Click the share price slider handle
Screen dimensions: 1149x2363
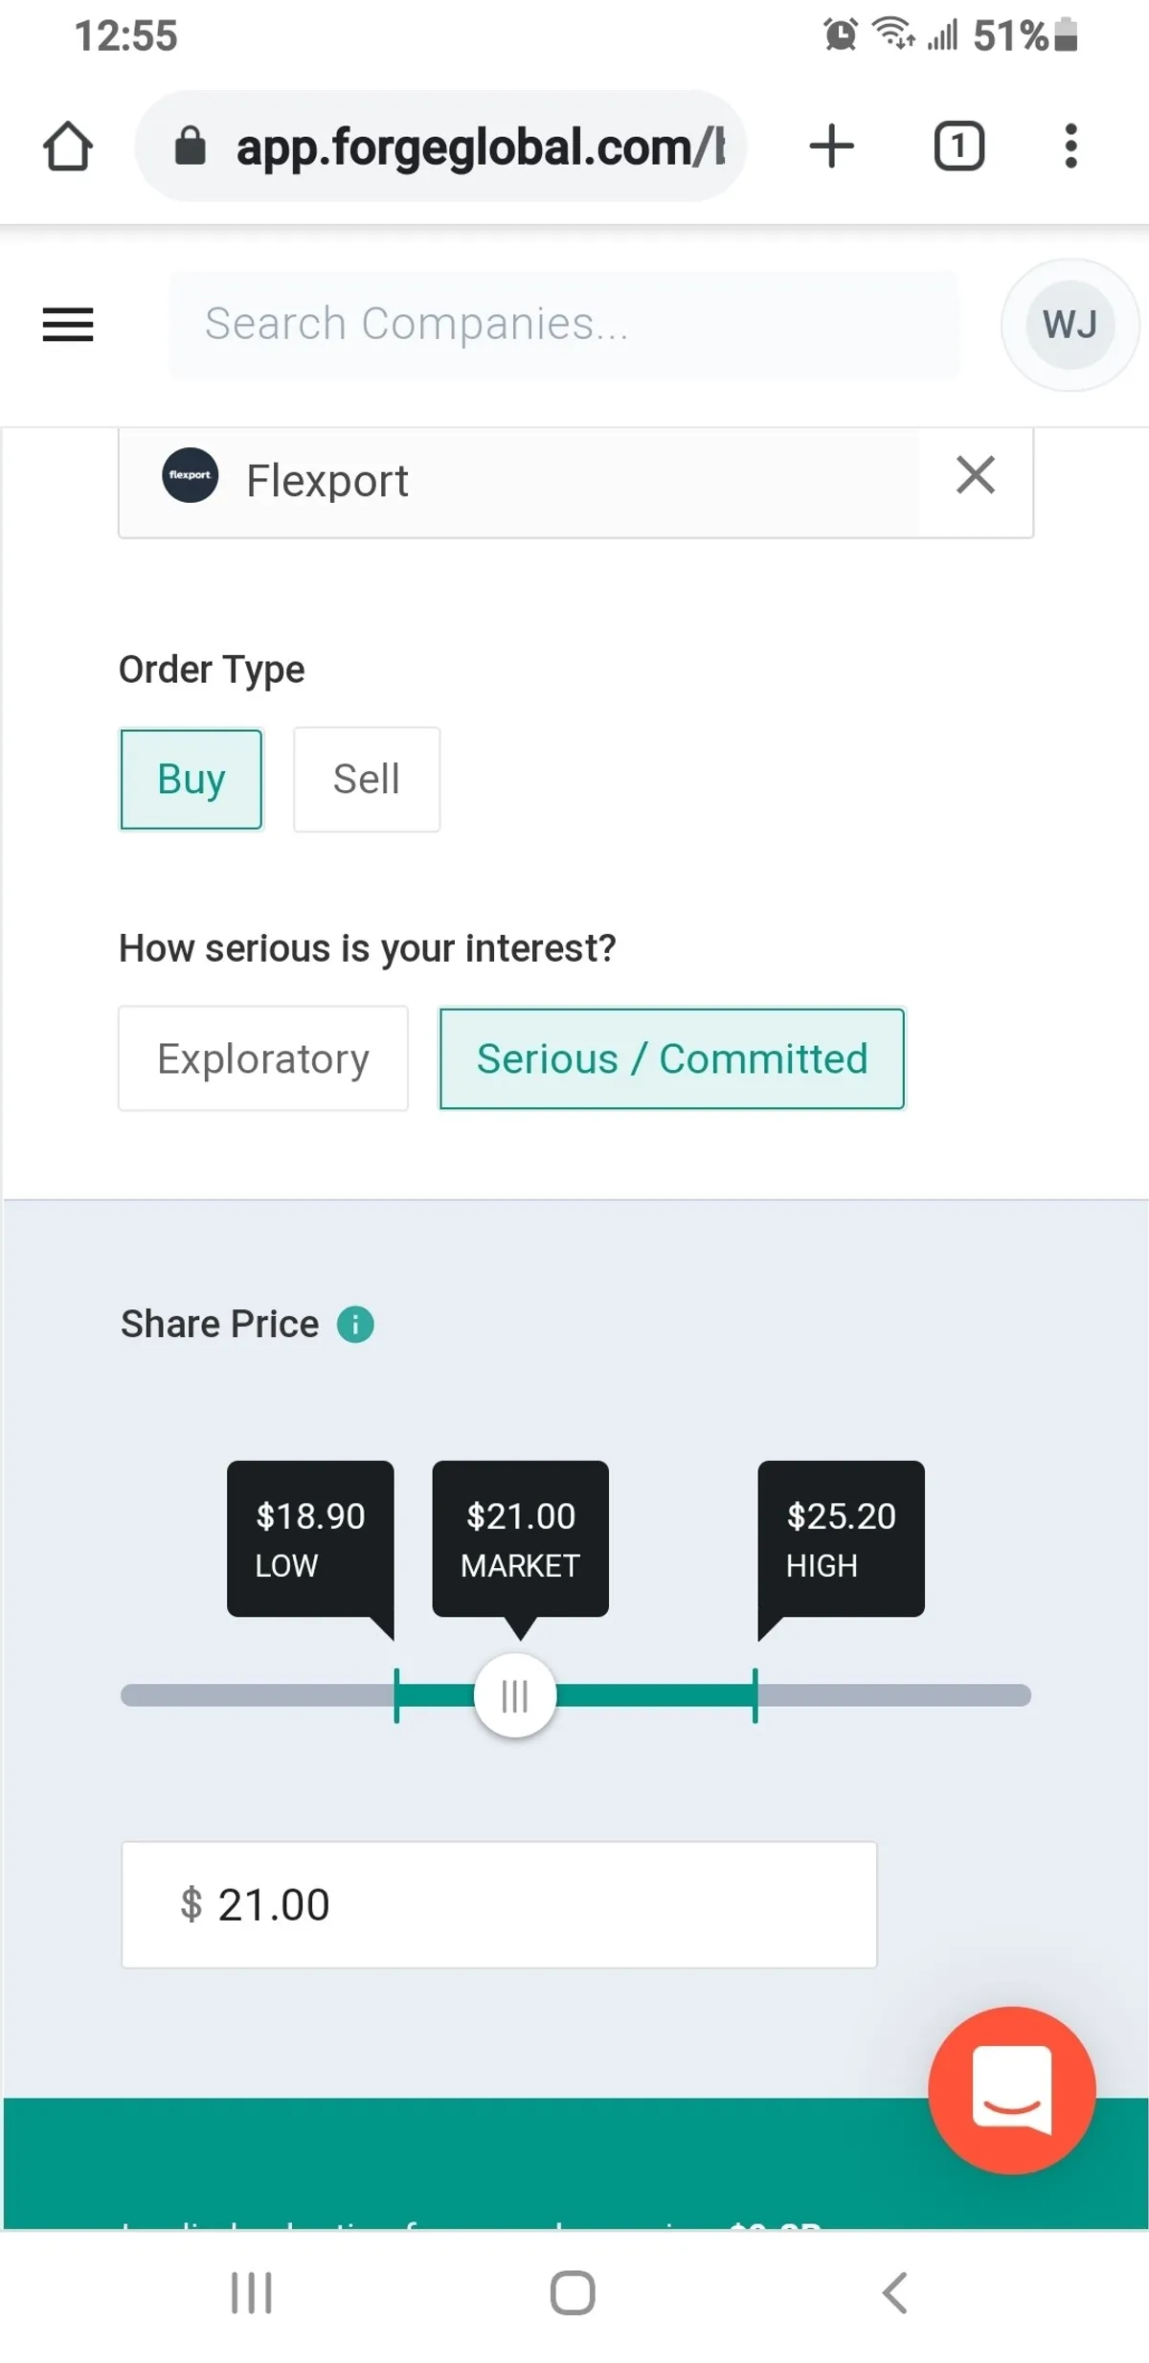(515, 1695)
